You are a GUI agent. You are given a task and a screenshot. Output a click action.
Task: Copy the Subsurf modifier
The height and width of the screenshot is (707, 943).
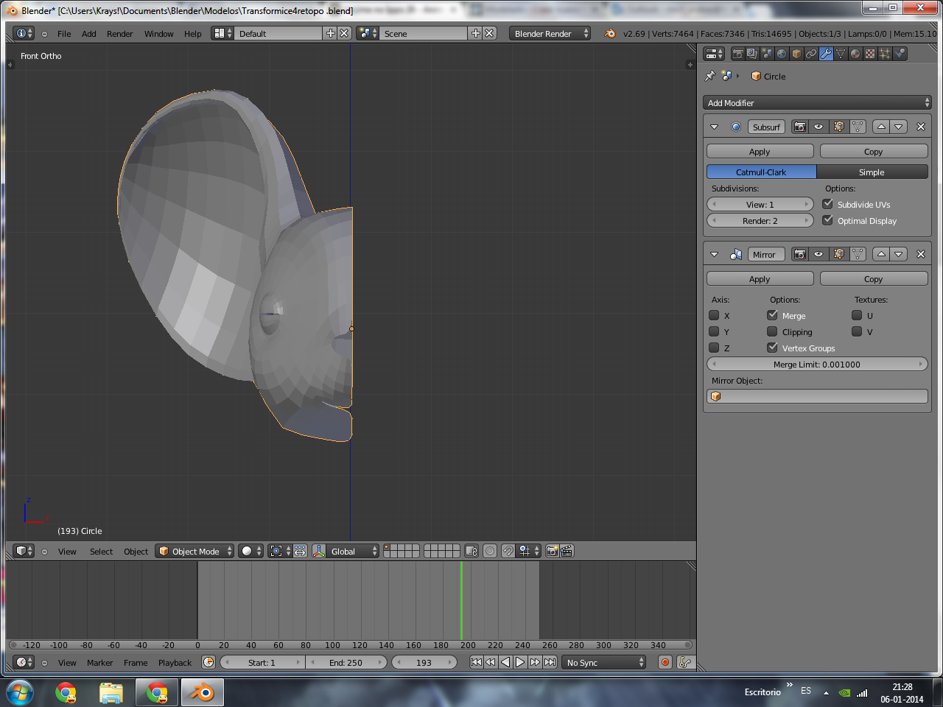pyautogui.click(x=873, y=152)
